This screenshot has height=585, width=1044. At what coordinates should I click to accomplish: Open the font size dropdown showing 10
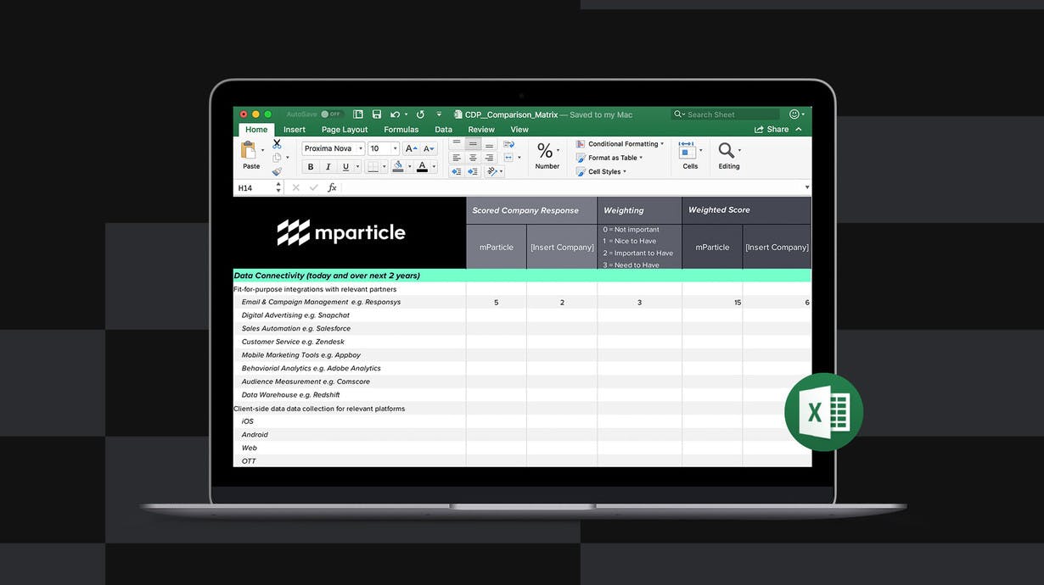coord(395,148)
